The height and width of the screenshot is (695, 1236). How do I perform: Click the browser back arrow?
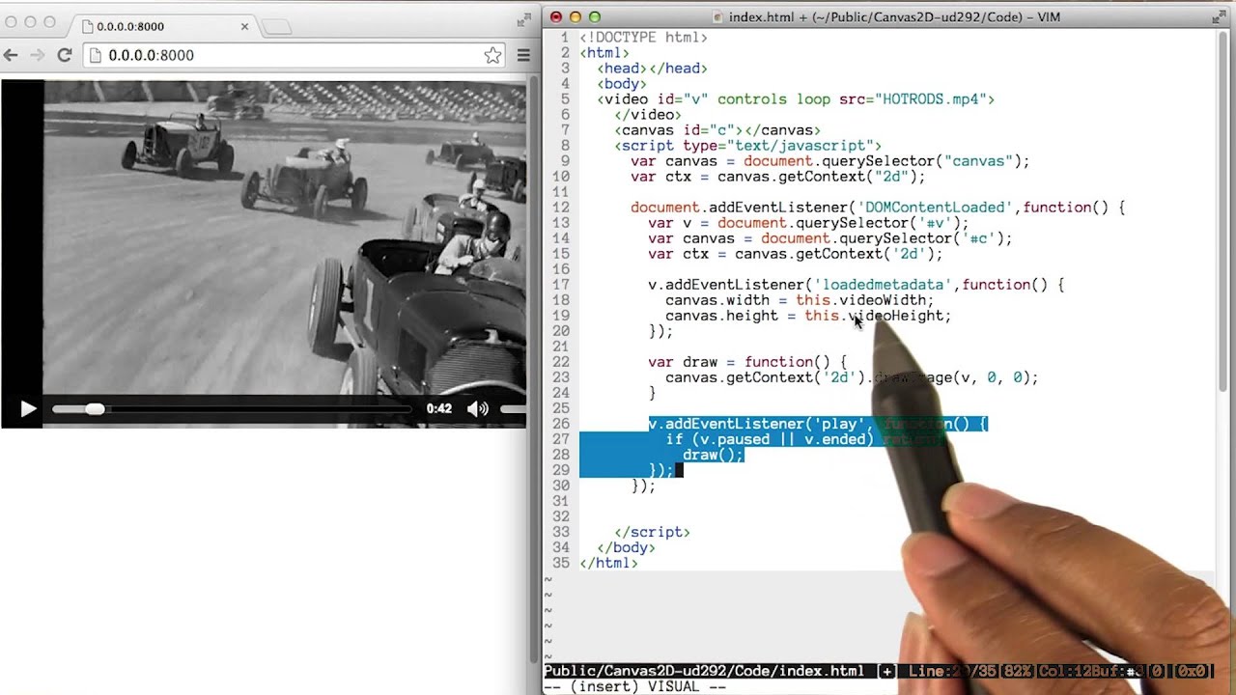[x=11, y=55]
